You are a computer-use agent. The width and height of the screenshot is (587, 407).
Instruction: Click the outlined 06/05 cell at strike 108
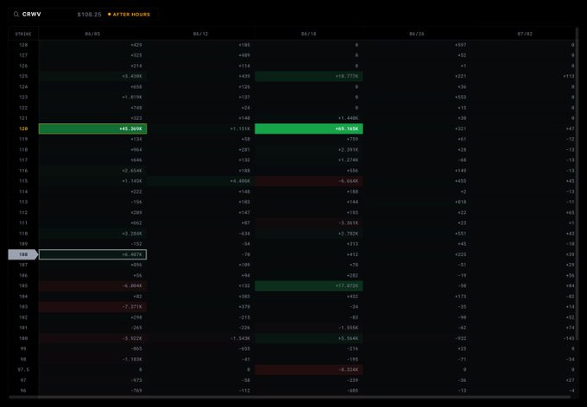click(93, 254)
